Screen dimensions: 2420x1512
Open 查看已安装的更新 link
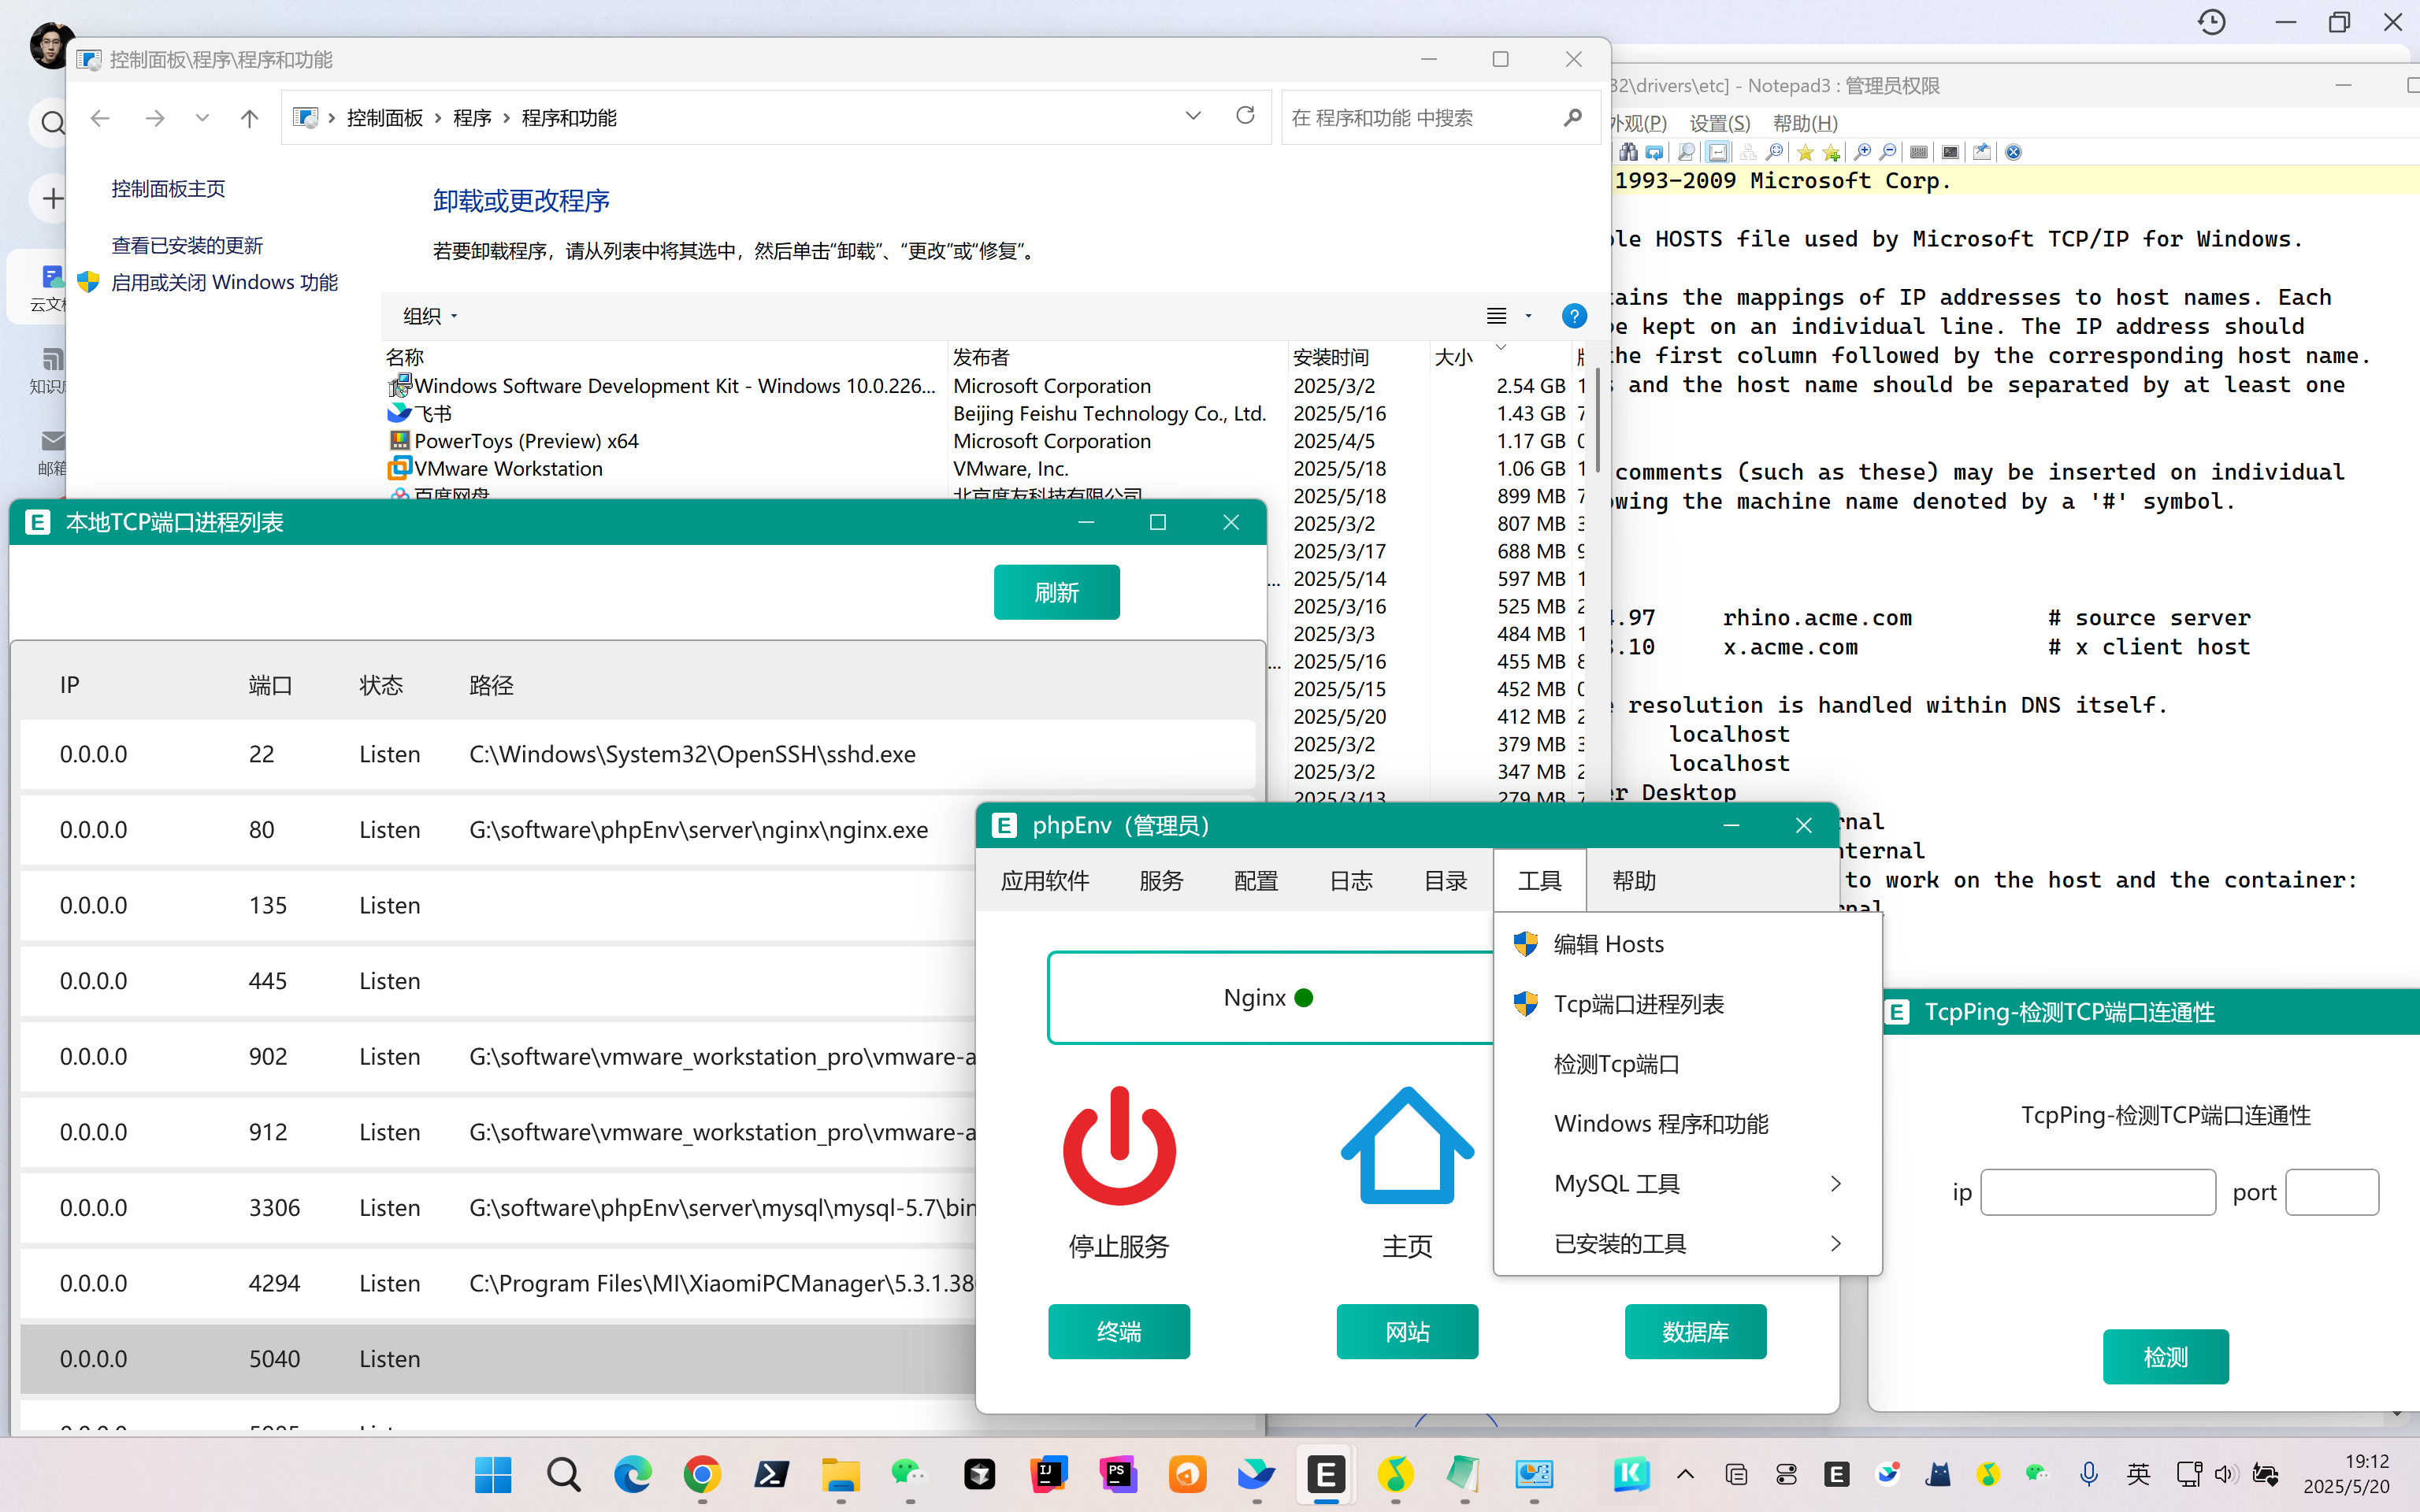click(187, 246)
